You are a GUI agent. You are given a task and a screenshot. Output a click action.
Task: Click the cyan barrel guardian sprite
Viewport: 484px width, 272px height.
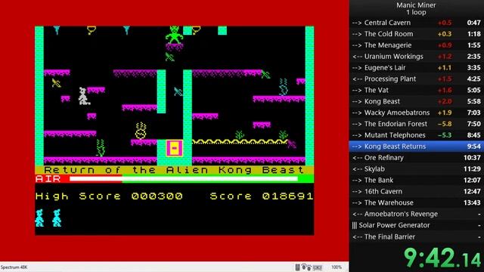pos(283,87)
